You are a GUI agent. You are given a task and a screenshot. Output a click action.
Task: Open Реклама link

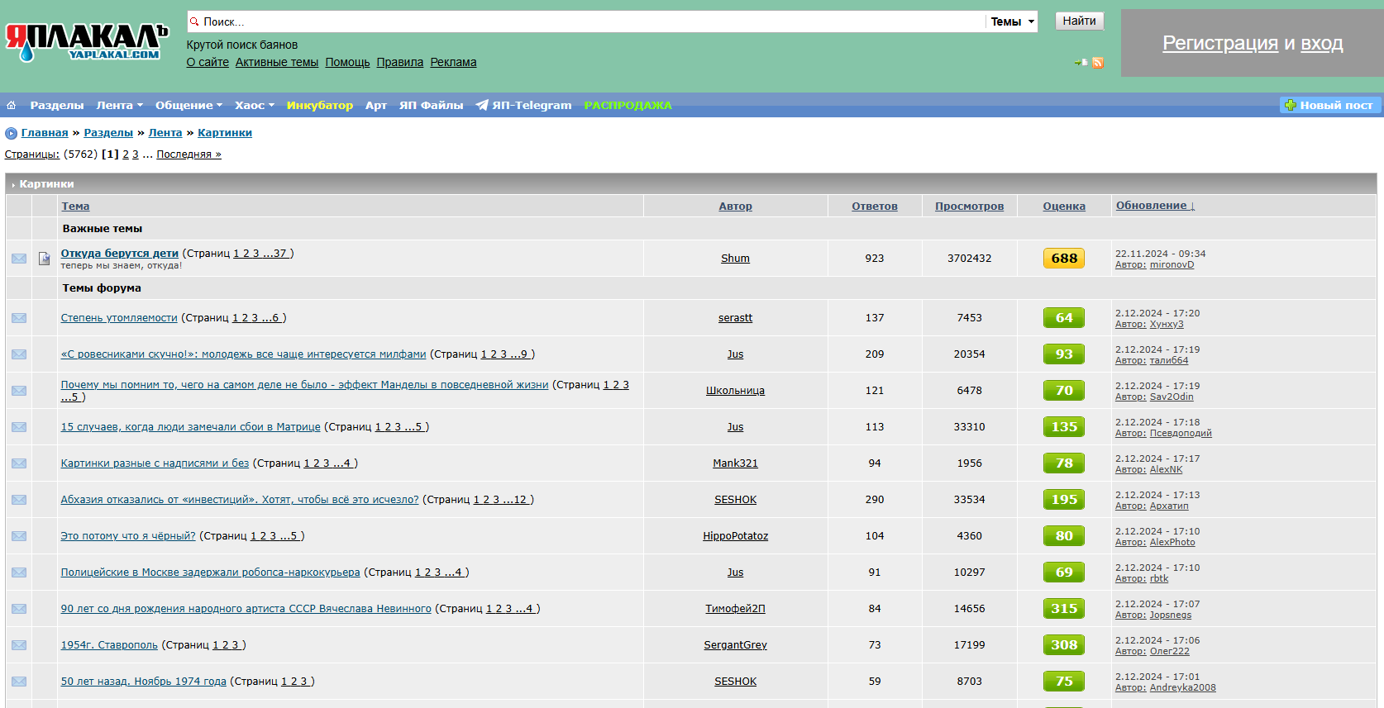[x=453, y=62]
